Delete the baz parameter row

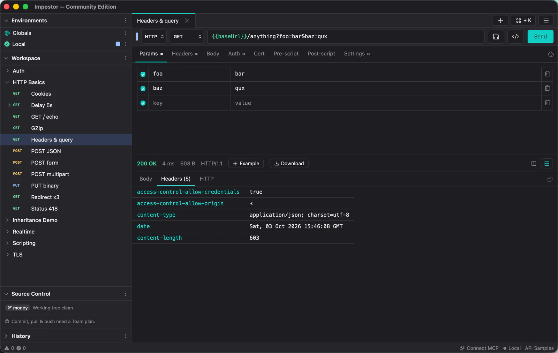(x=547, y=88)
